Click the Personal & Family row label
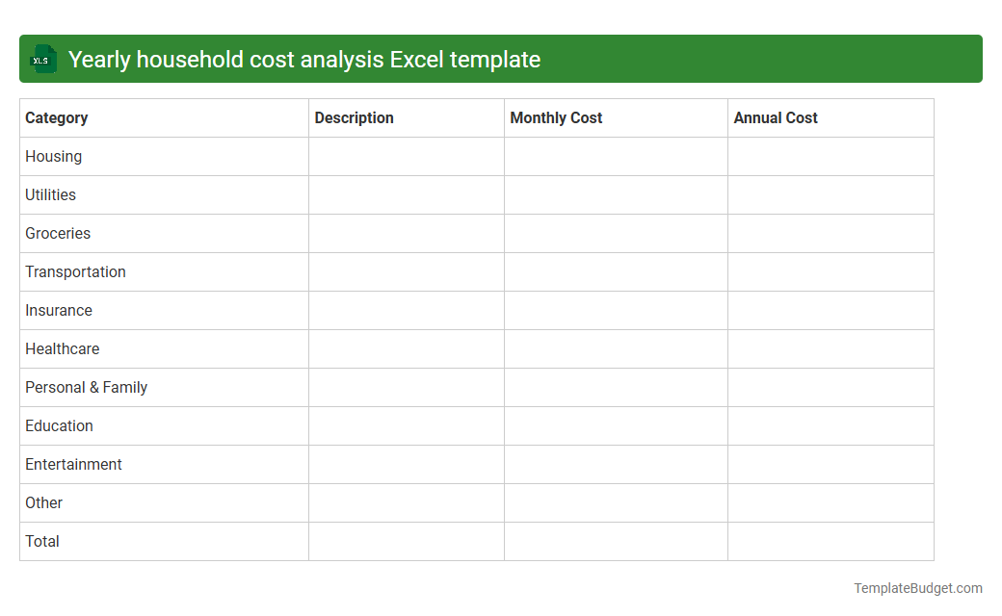The image size is (1002, 616). click(x=86, y=387)
